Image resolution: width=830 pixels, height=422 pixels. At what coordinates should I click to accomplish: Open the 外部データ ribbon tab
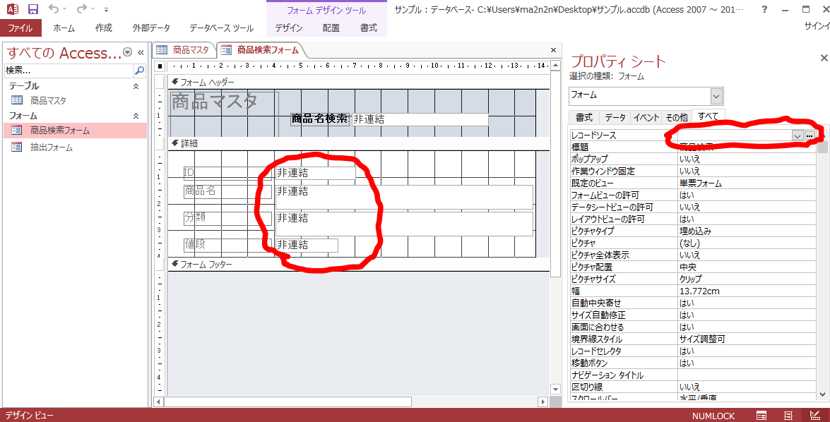[x=151, y=28]
